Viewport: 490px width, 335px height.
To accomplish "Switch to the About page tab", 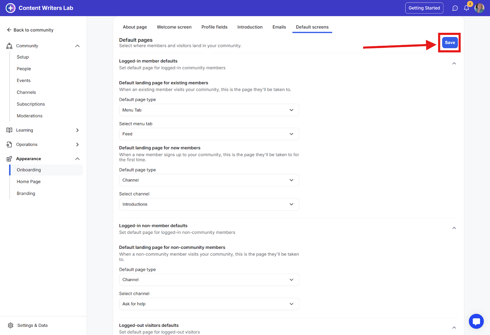I will point(135,27).
